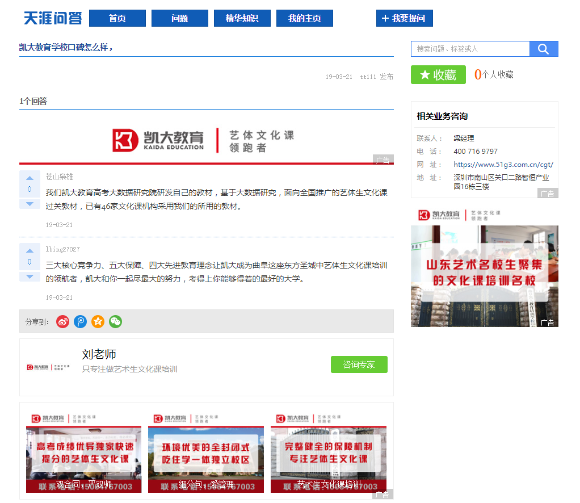Go to the 问题 navigation tab
580x503 pixels.
[x=180, y=18]
